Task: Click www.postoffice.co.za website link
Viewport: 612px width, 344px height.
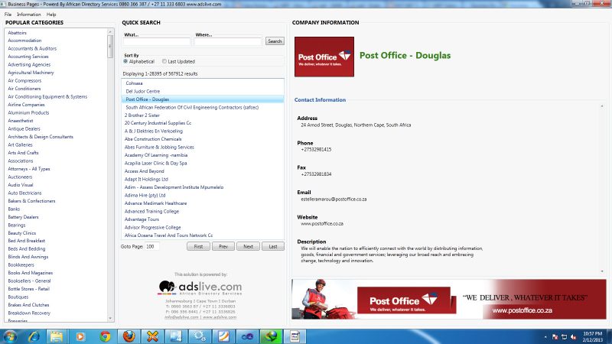Action: pos(322,224)
